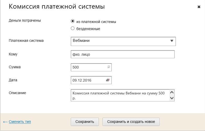Viewport: 205px width, 131px height.
Task: Click the Дата field showing 09.12.2016
Action: point(88,80)
